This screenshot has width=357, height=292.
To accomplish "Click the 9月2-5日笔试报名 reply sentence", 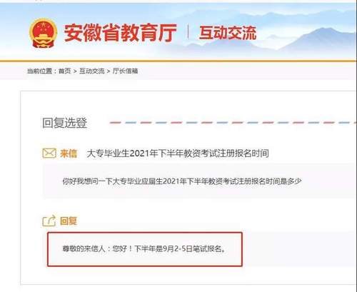I will pyautogui.click(x=179, y=249).
